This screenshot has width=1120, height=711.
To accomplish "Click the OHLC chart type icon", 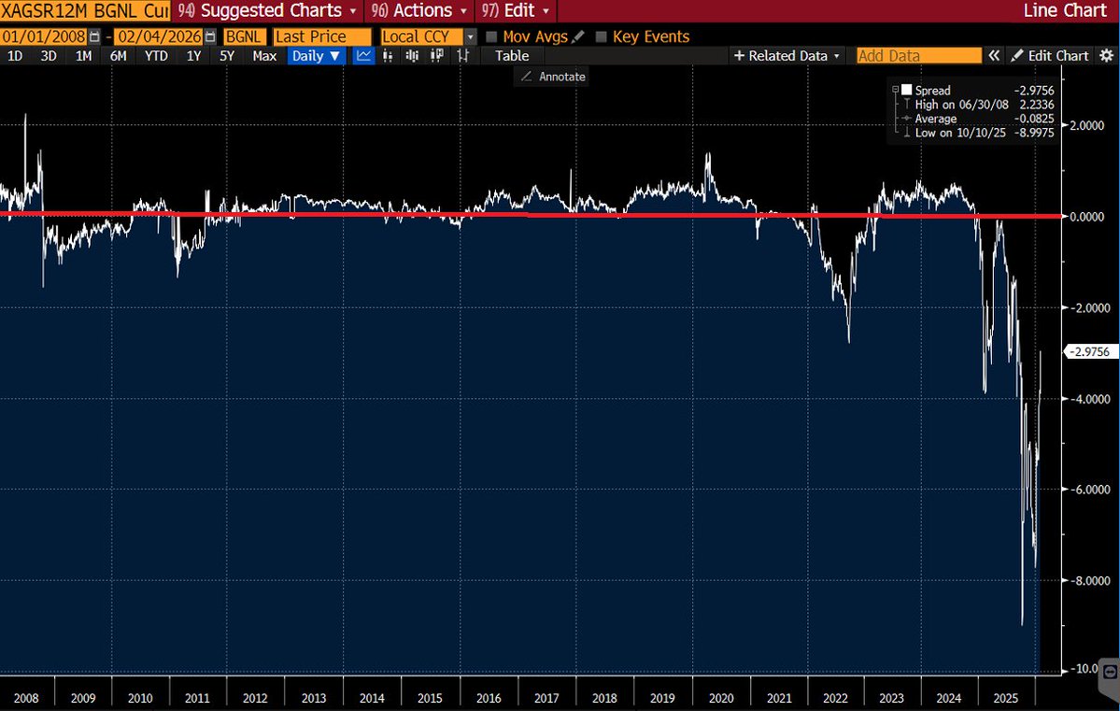I will [461, 56].
